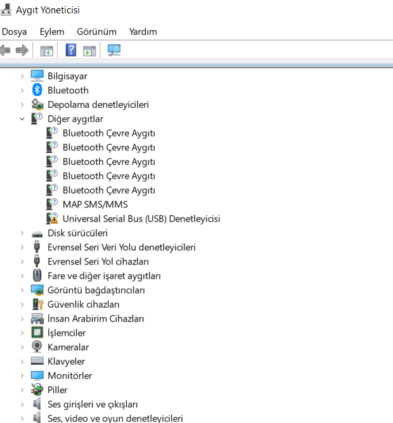This screenshot has height=423, width=393.
Task: Open the Yardım menu
Action: [143, 32]
